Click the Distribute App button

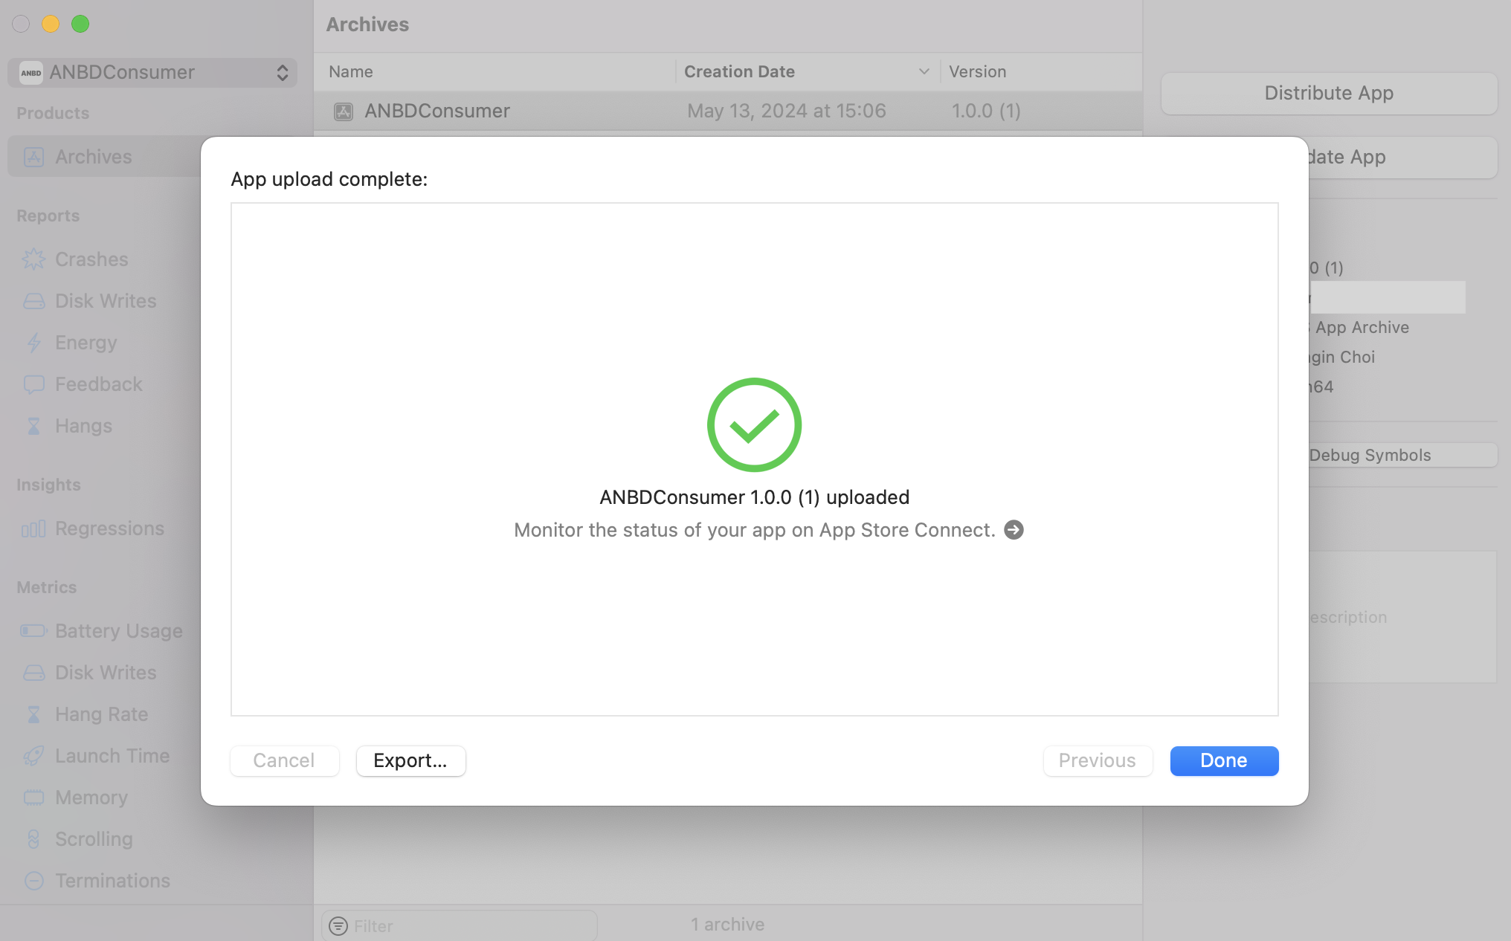point(1329,94)
